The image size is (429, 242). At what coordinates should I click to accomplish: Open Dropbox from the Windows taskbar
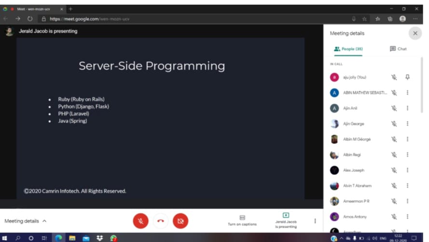(x=99, y=238)
